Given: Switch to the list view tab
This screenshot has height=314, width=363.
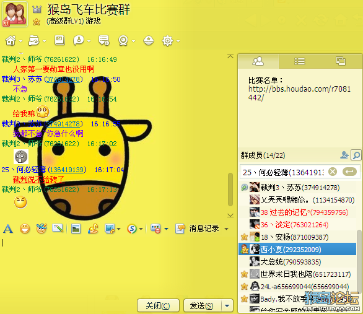Looking at the screenshot, I should click(x=299, y=61).
